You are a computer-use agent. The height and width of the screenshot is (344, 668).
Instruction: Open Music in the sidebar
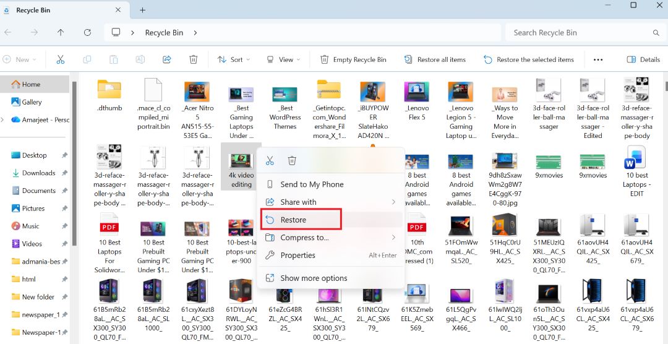(30, 226)
